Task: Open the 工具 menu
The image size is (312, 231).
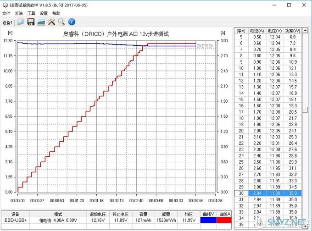Action: pos(31,13)
